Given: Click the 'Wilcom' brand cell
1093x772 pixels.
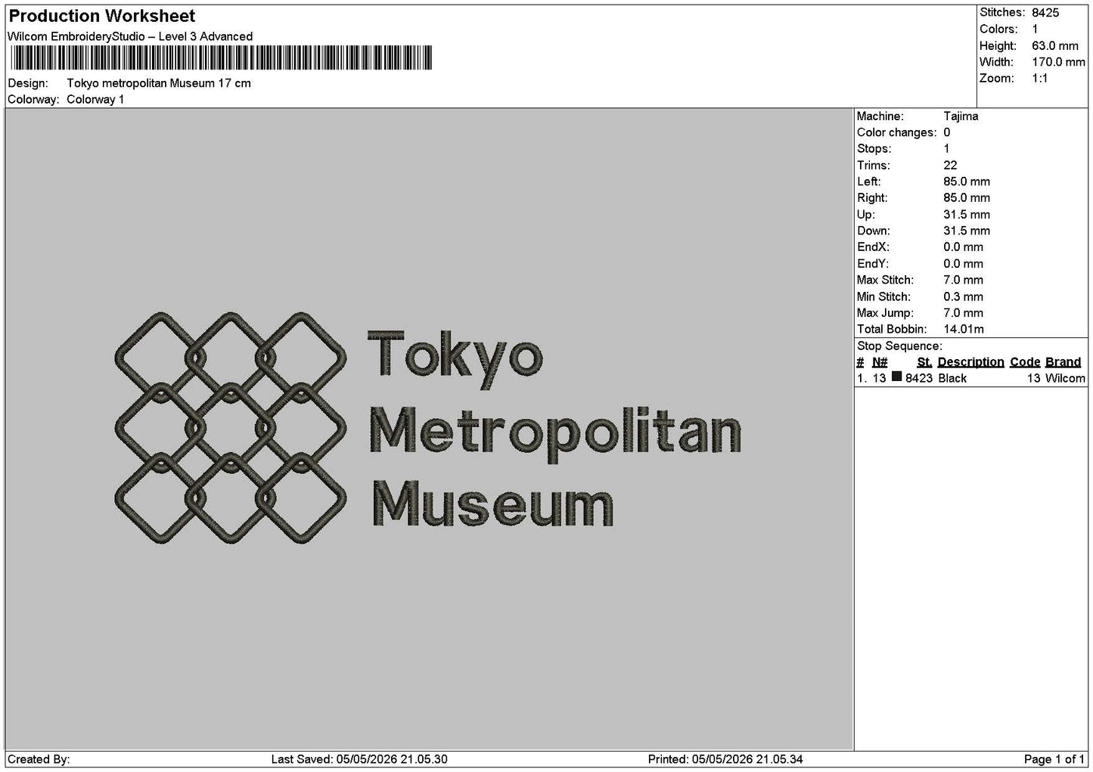Looking at the screenshot, I should pyautogui.click(x=1065, y=378).
